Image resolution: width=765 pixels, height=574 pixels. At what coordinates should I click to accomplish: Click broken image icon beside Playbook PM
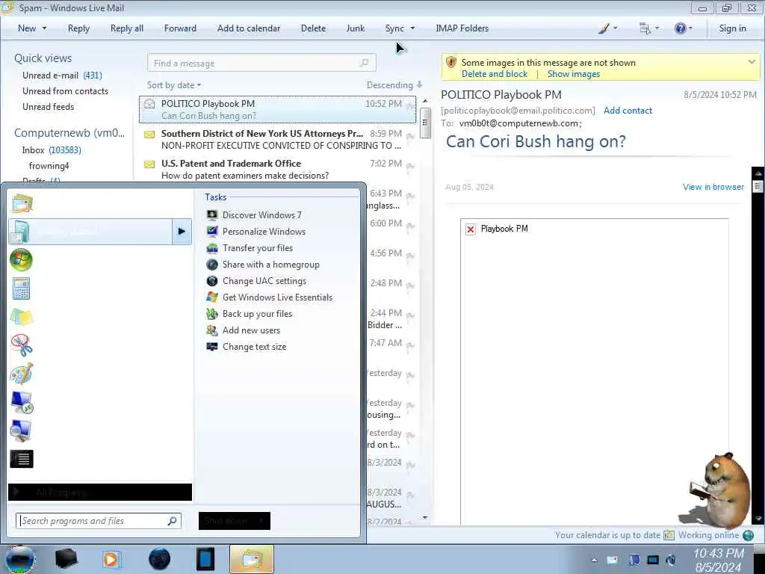(471, 229)
